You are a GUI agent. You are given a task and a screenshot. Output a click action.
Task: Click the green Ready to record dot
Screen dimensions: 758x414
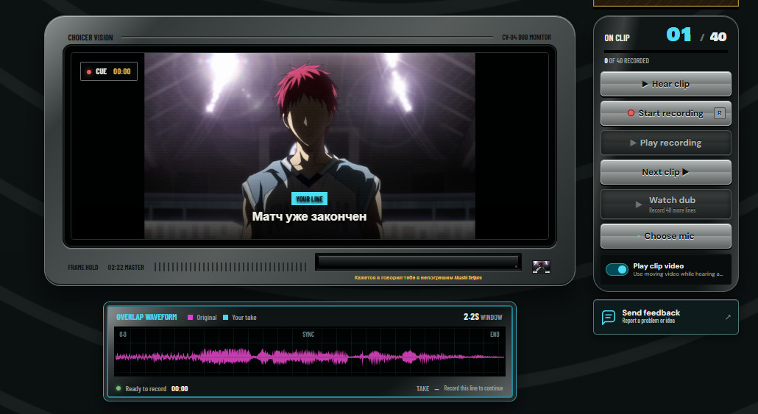(x=118, y=388)
